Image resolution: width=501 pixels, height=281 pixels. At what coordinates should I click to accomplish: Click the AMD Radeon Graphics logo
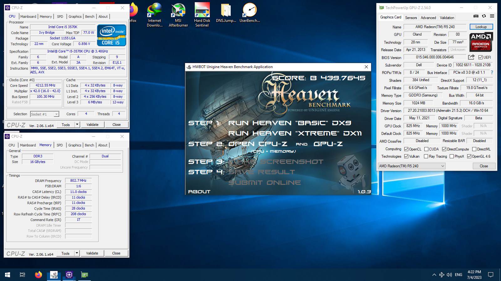point(481,42)
